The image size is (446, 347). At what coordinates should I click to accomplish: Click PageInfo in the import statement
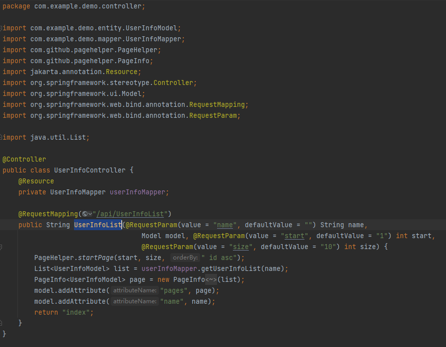[x=134, y=61]
